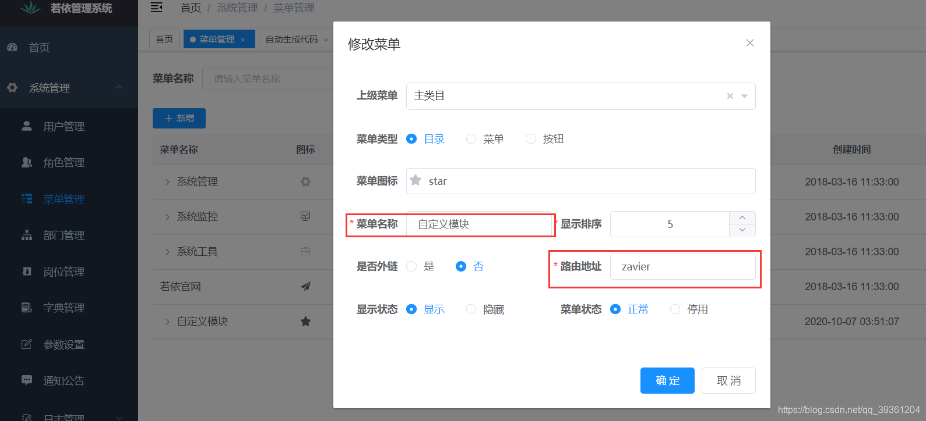Image resolution: width=926 pixels, height=421 pixels.
Task: Click the gear icon in 系统管理 table row
Action: 305,181
